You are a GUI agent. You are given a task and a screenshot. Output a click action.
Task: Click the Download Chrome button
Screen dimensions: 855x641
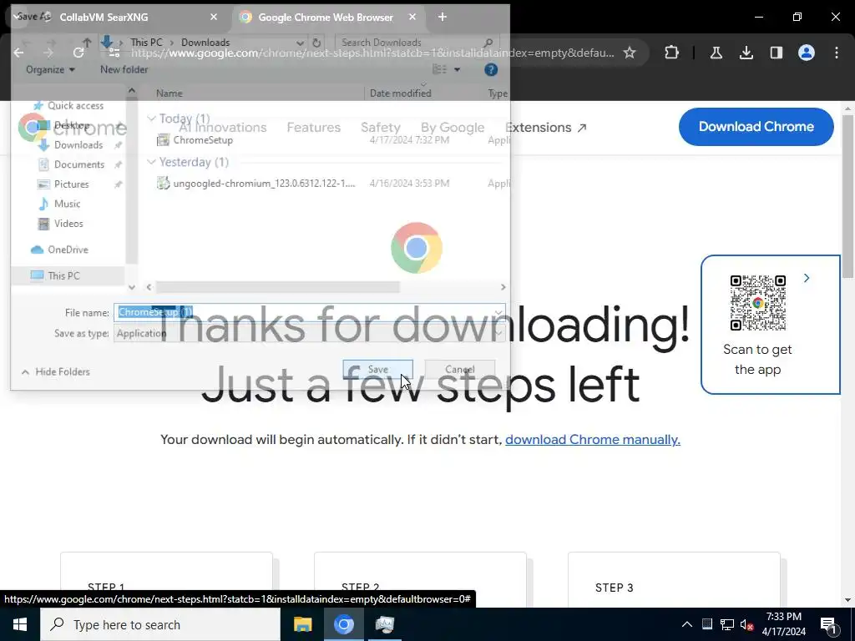click(x=756, y=127)
